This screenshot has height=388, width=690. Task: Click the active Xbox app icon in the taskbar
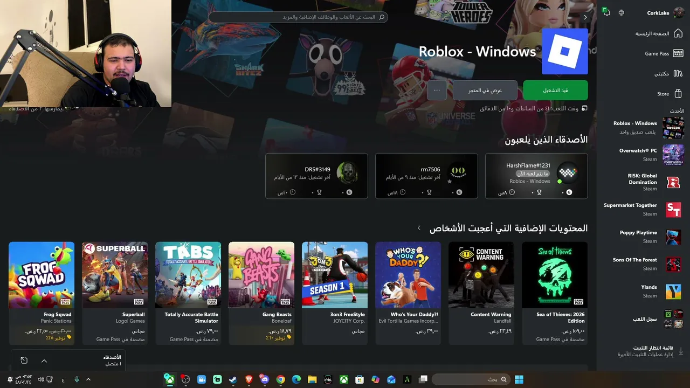(169, 379)
